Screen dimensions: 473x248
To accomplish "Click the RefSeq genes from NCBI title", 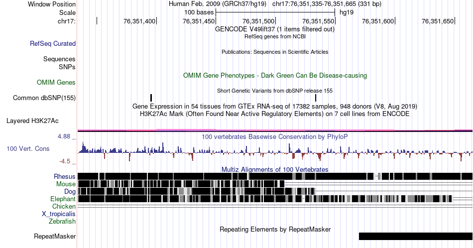I will tap(275, 36).
